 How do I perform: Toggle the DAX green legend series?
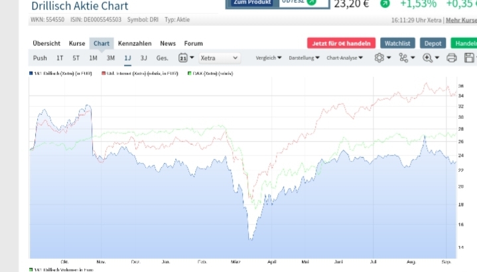click(210, 74)
